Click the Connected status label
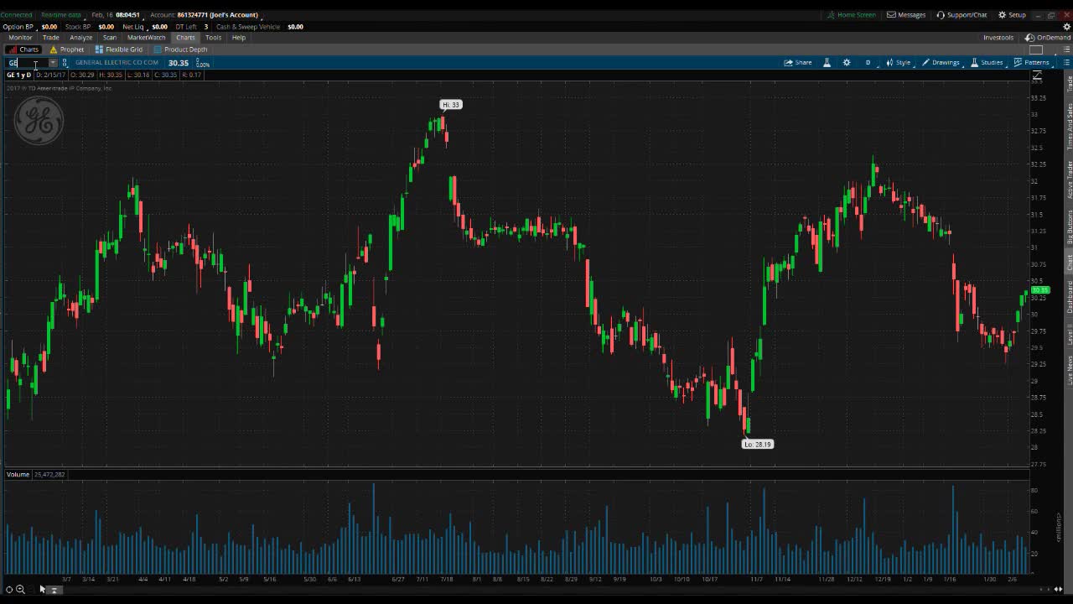1073x604 pixels. point(16,15)
